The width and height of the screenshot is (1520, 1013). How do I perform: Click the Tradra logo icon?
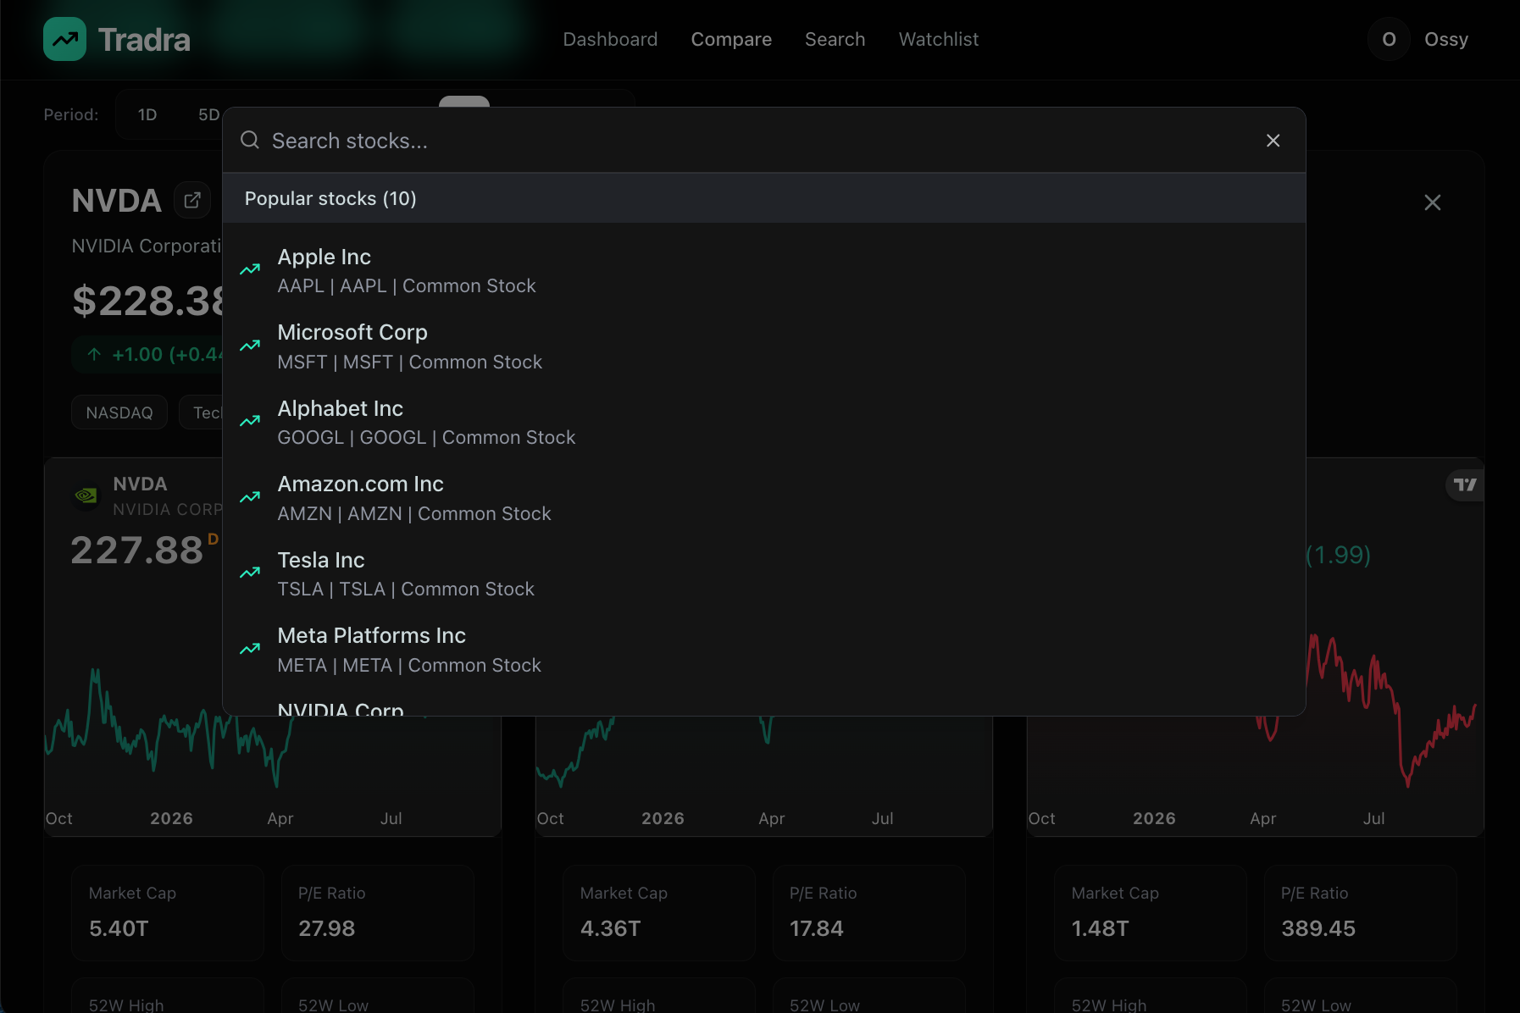tap(64, 39)
